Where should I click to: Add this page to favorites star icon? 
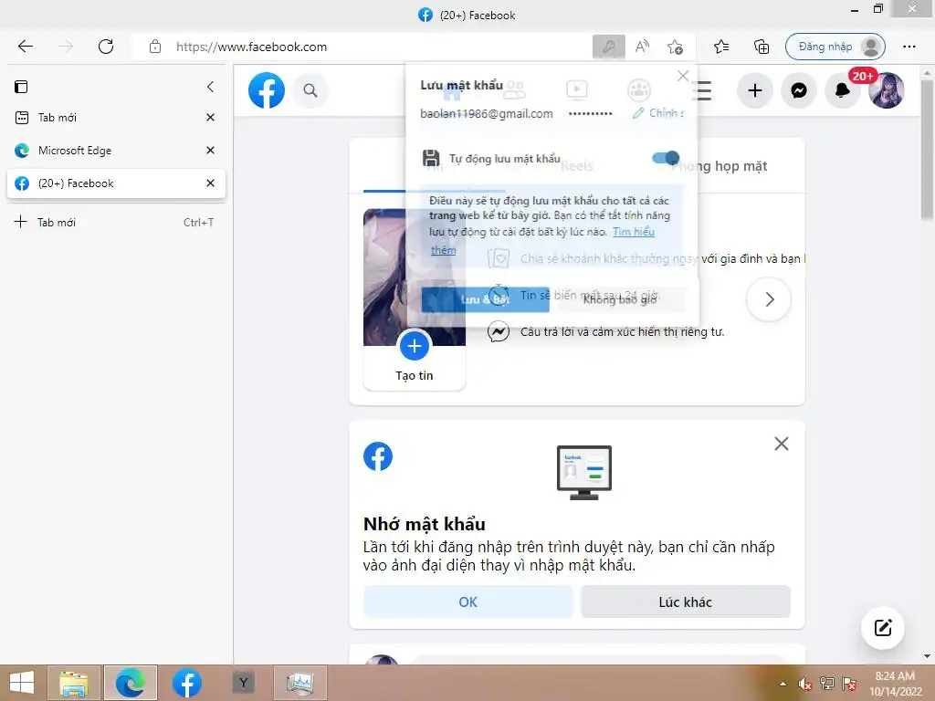coord(675,47)
